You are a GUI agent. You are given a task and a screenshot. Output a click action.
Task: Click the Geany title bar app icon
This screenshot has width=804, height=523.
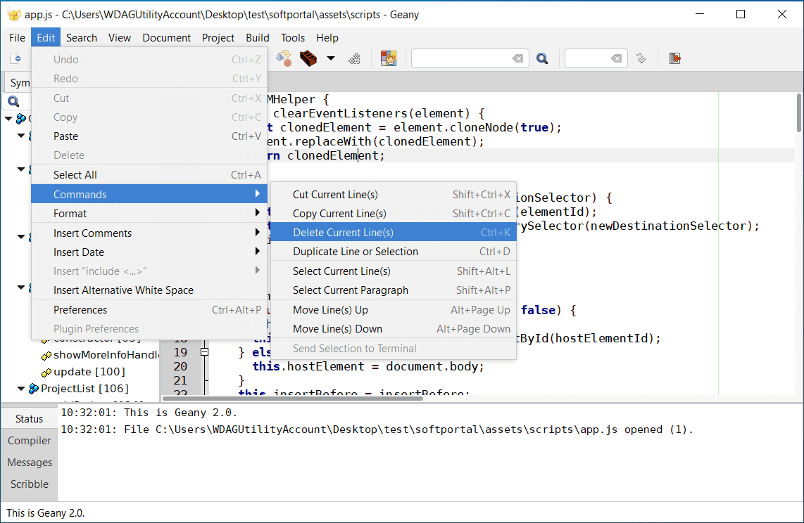[x=14, y=14]
